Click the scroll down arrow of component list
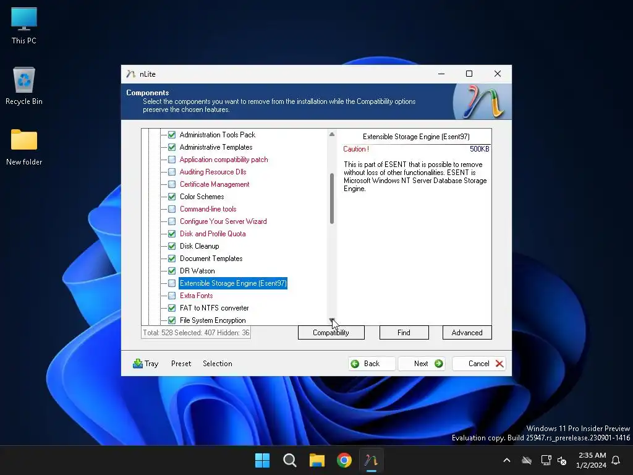 pos(332,320)
